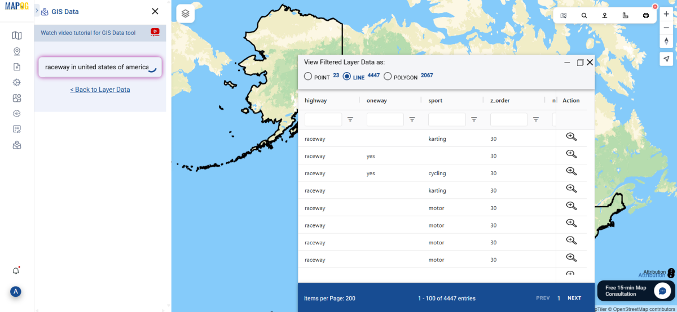Click the locate-me arrow button

pos(666,59)
